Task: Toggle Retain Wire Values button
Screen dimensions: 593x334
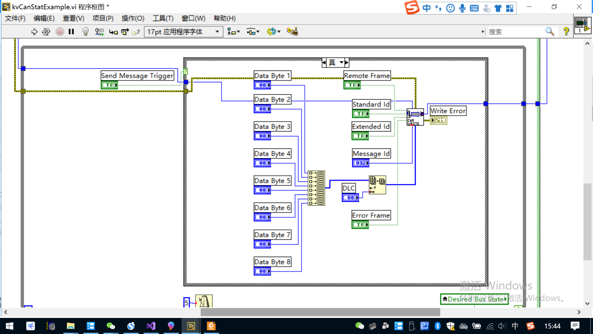Action: (x=99, y=32)
